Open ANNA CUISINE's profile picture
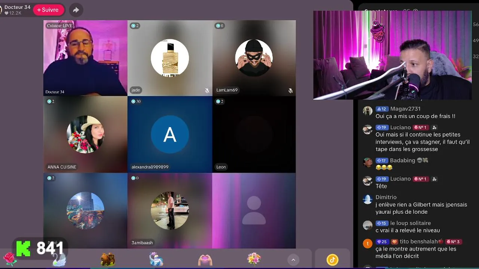The height and width of the screenshot is (269, 479). pyautogui.click(x=85, y=134)
